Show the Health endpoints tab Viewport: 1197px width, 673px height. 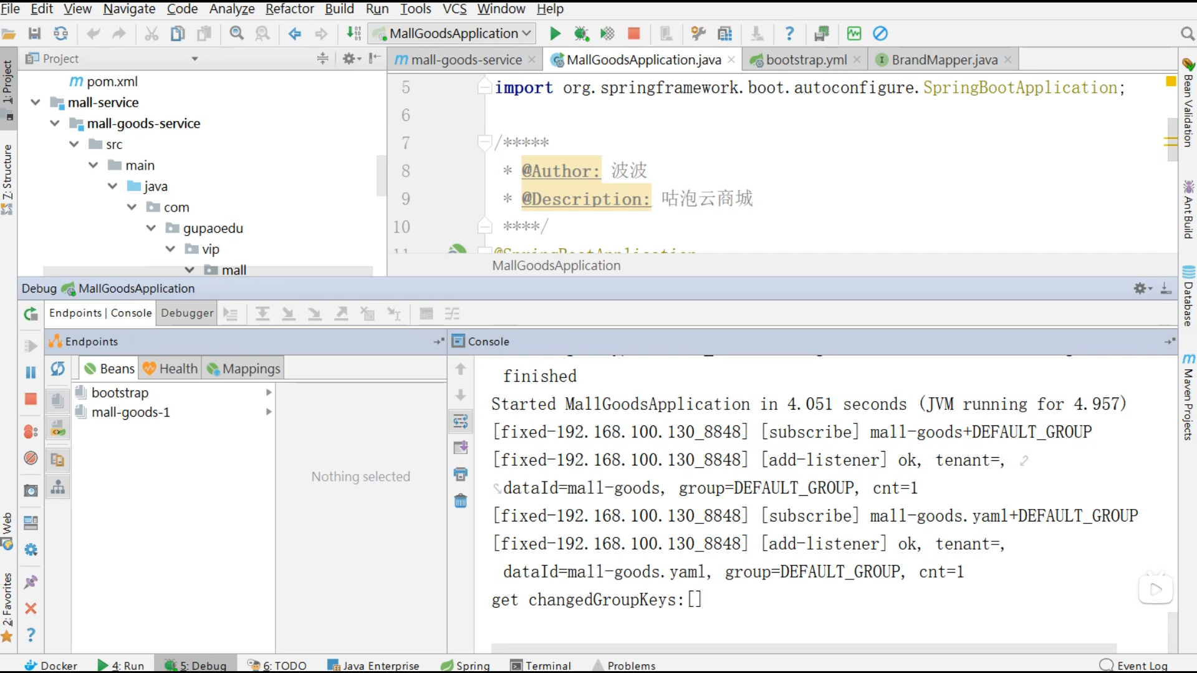click(170, 369)
